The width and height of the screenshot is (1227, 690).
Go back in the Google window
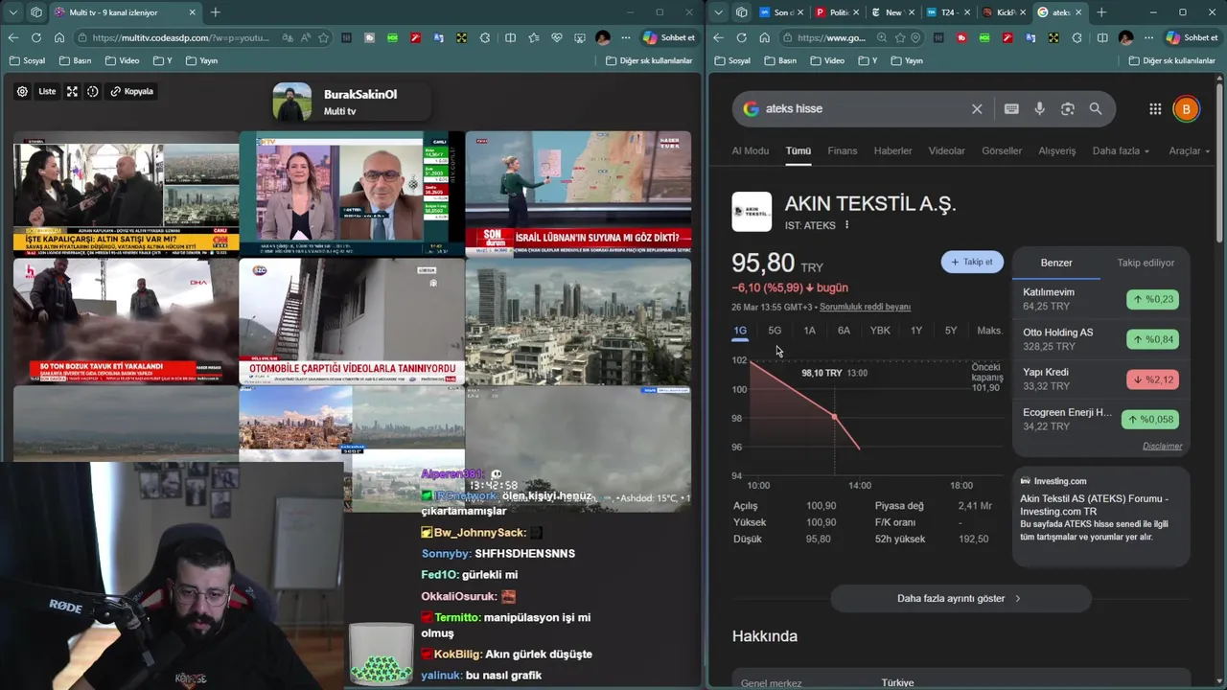pyautogui.click(x=718, y=37)
